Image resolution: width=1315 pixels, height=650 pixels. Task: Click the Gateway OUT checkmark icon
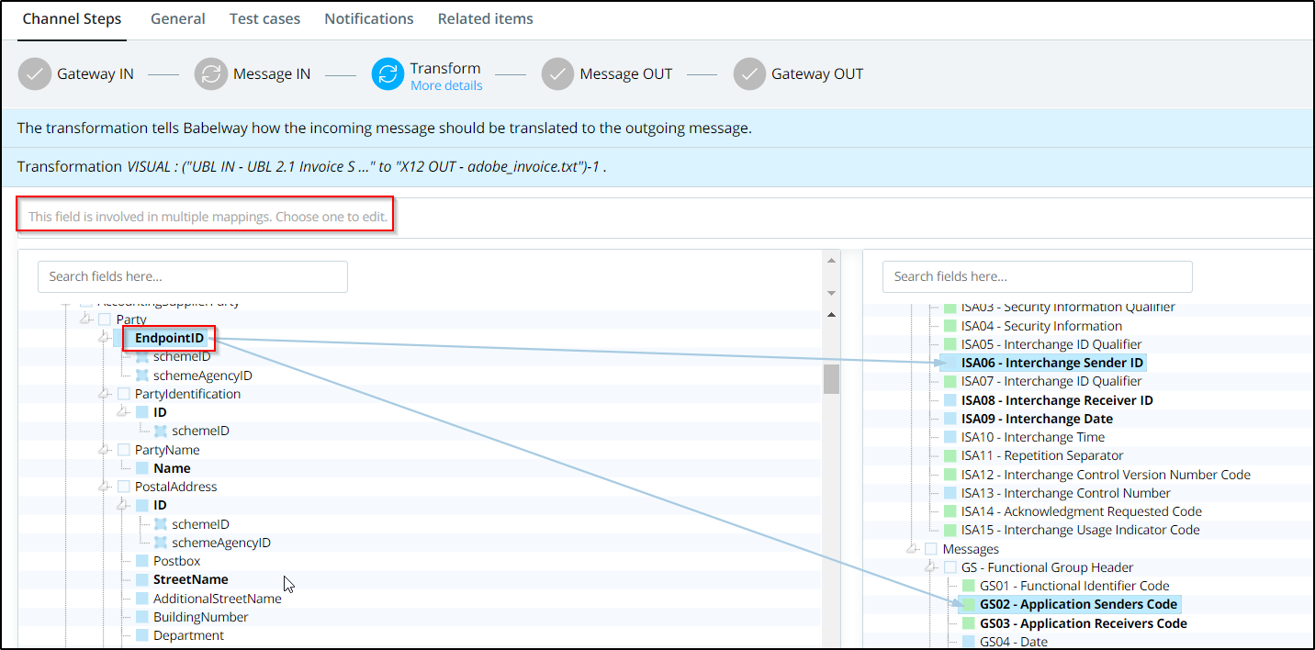tap(749, 74)
